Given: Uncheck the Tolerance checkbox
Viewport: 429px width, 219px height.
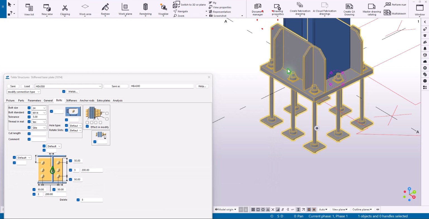Looking at the screenshot, I should (29, 117).
